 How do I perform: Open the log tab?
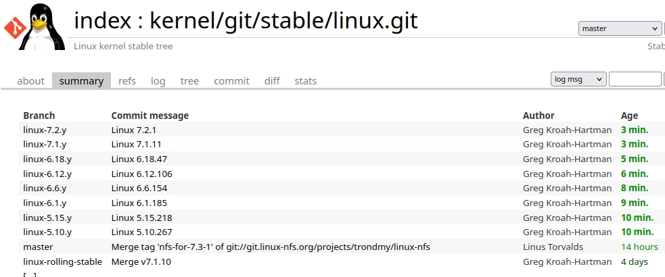[158, 81]
